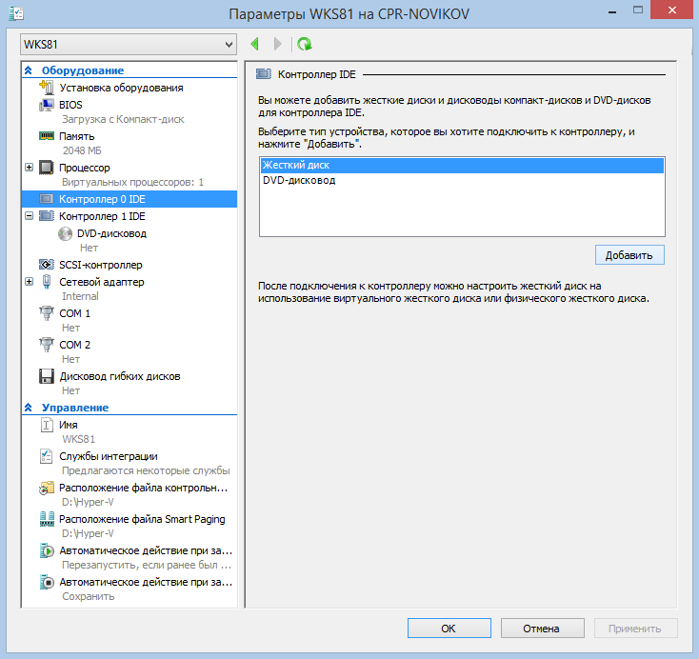The height and width of the screenshot is (659, 699).
Task: Select Установка оборудования in the tree
Action: pos(121,88)
